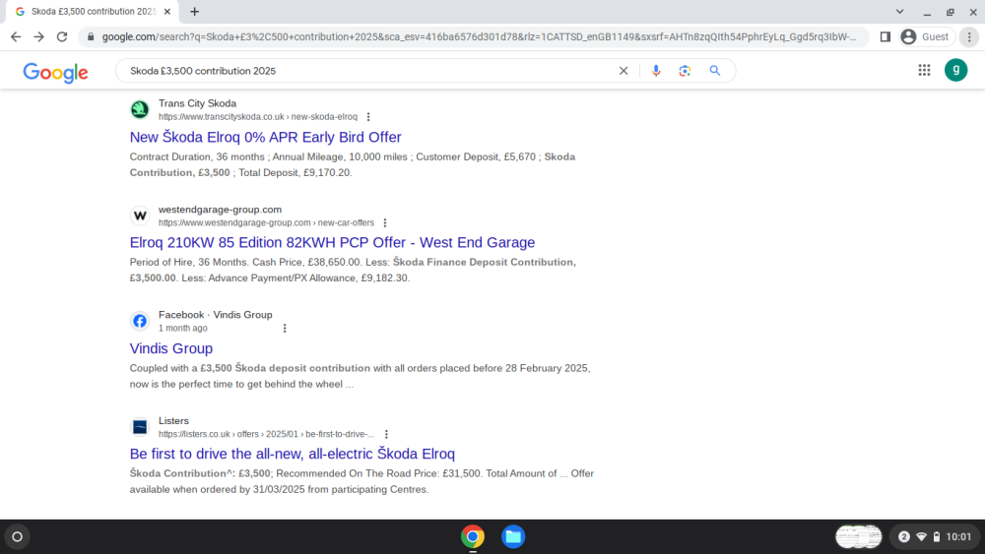Open the tab search dropdown arrow
The height and width of the screenshot is (554, 985).
pyautogui.click(x=899, y=11)
